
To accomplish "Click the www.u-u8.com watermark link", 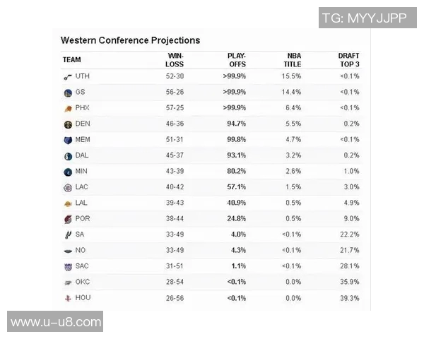I will point(56,322).
